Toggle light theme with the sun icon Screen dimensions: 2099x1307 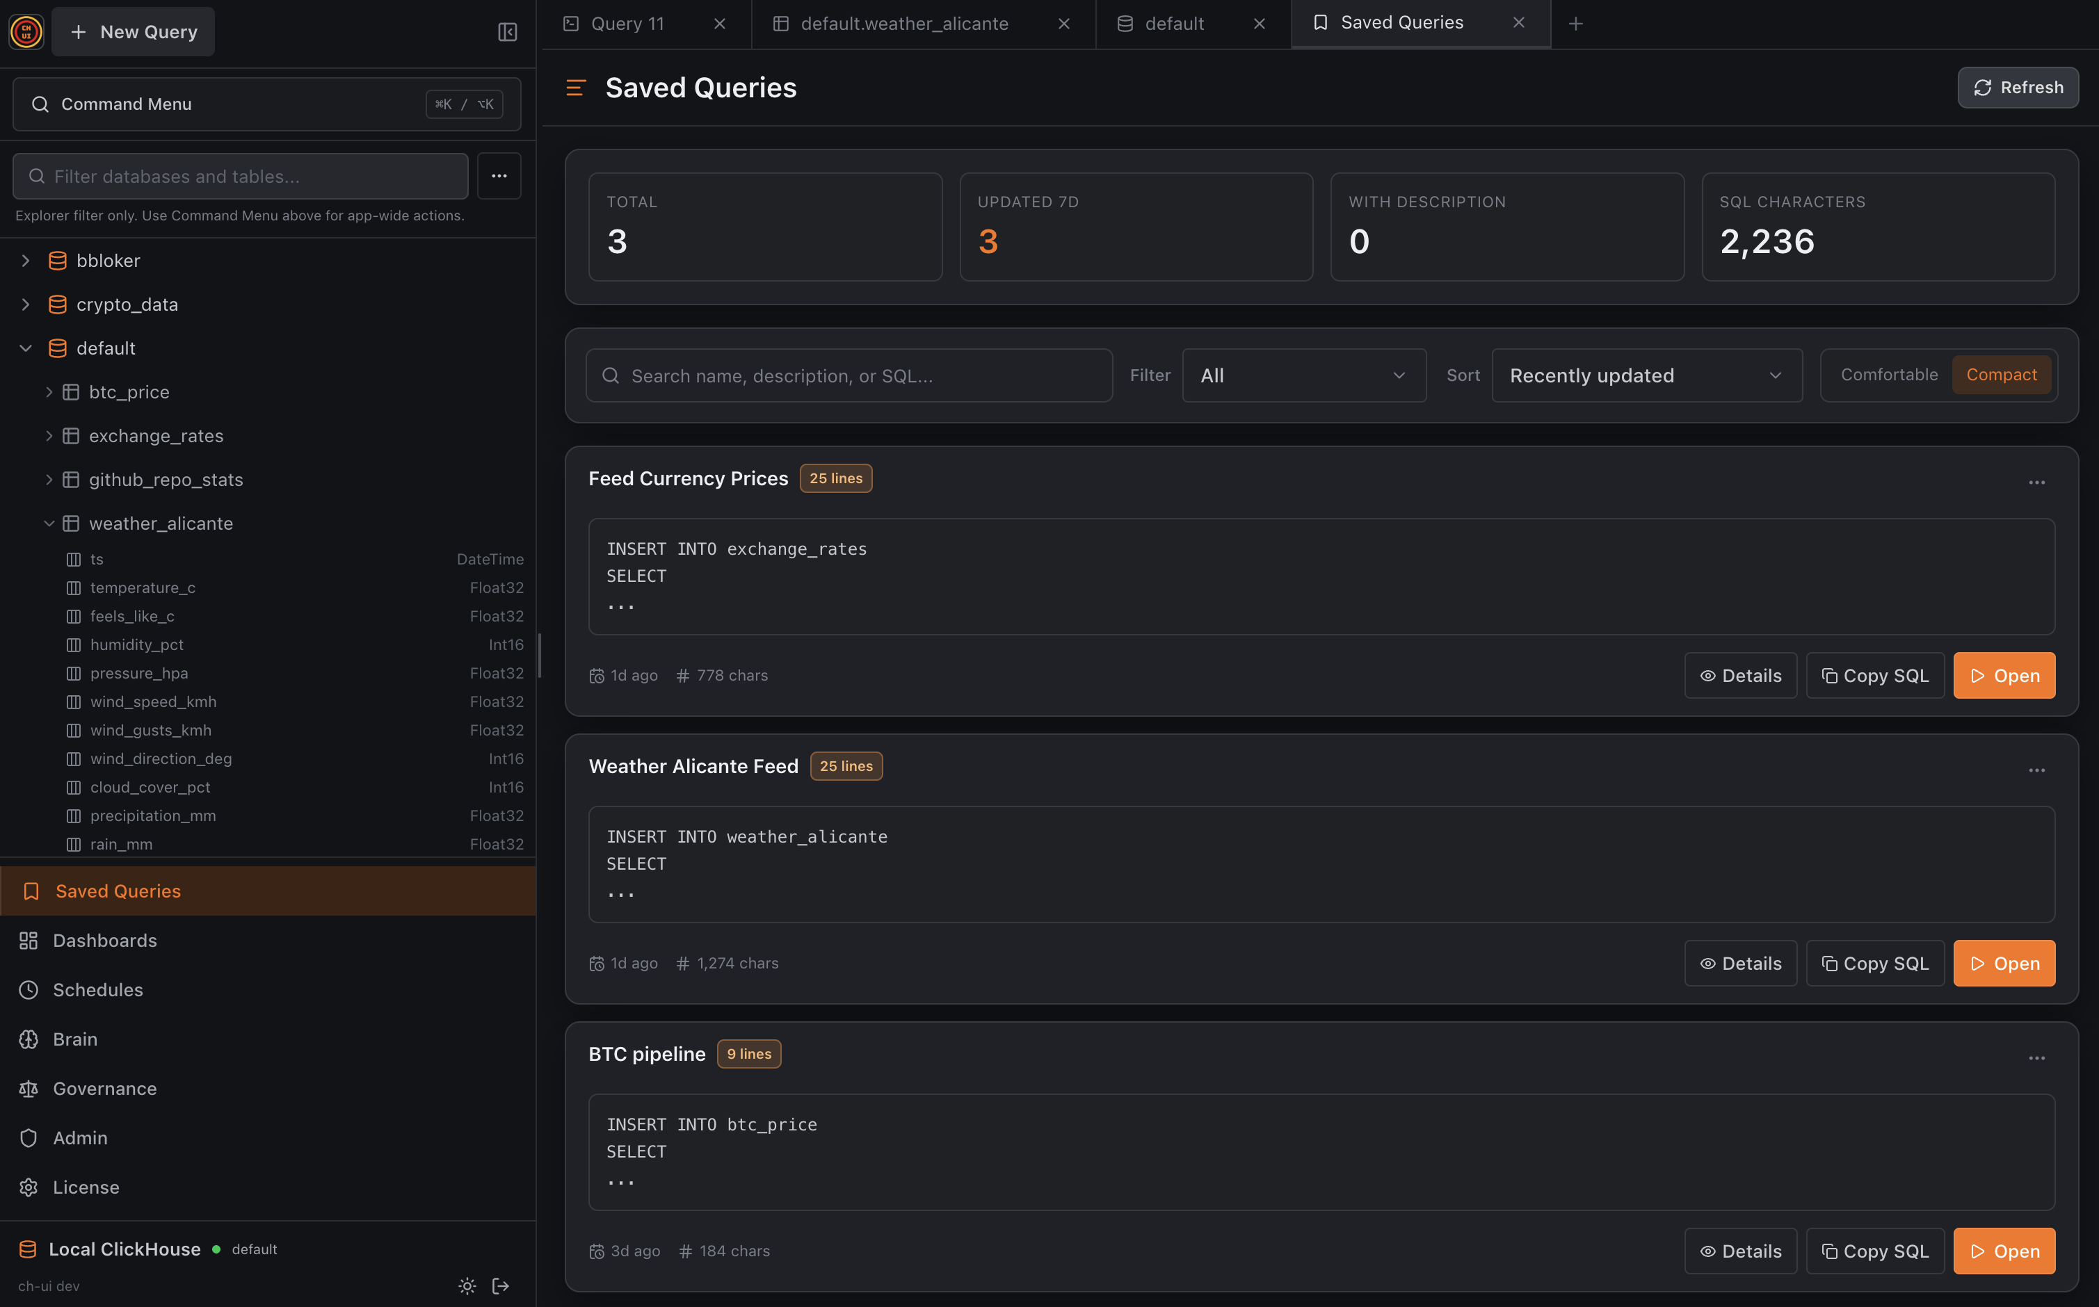coord(467,1286)
